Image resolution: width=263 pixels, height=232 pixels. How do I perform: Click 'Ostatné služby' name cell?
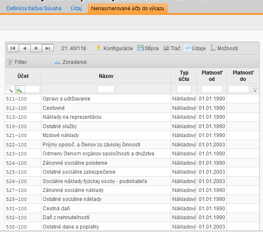click(106, 126)
